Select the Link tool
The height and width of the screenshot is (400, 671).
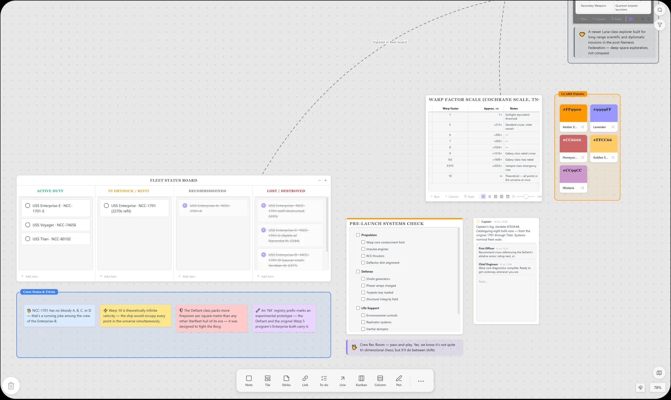(305, 381)
